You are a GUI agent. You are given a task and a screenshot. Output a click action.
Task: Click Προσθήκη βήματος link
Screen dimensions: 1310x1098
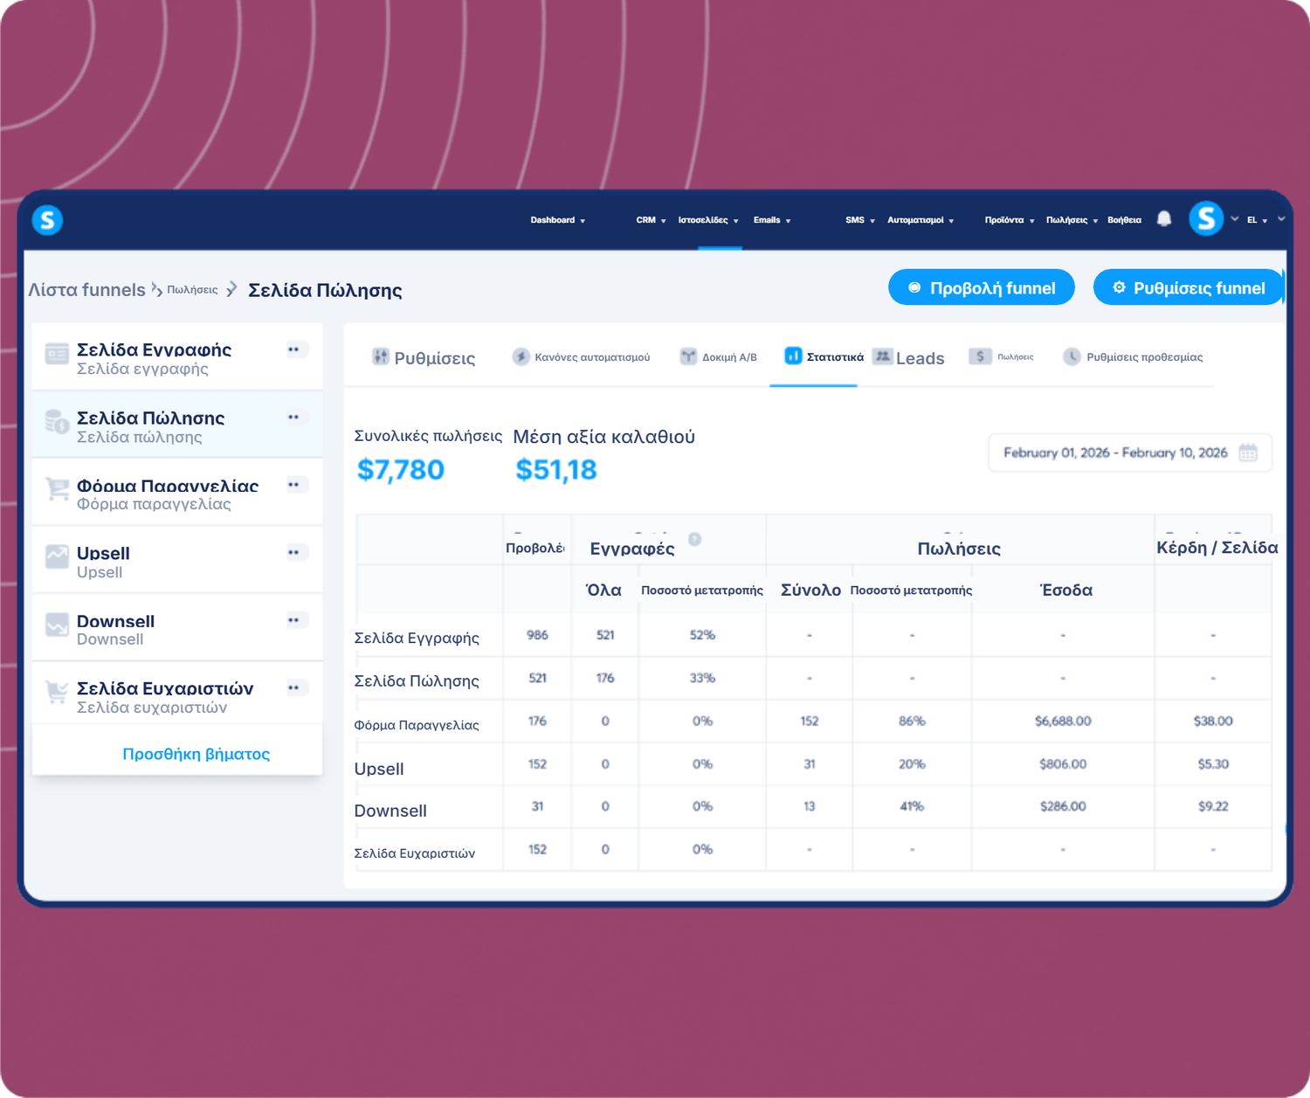(196, 754)
